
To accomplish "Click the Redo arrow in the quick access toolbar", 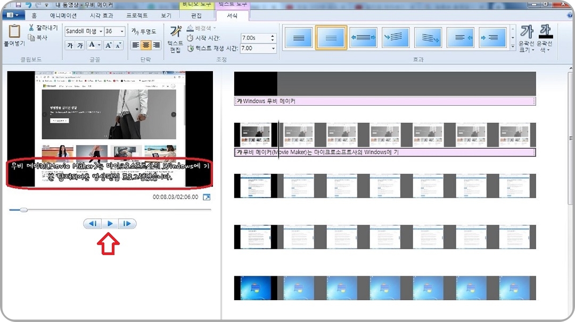I will click(38, 5).
